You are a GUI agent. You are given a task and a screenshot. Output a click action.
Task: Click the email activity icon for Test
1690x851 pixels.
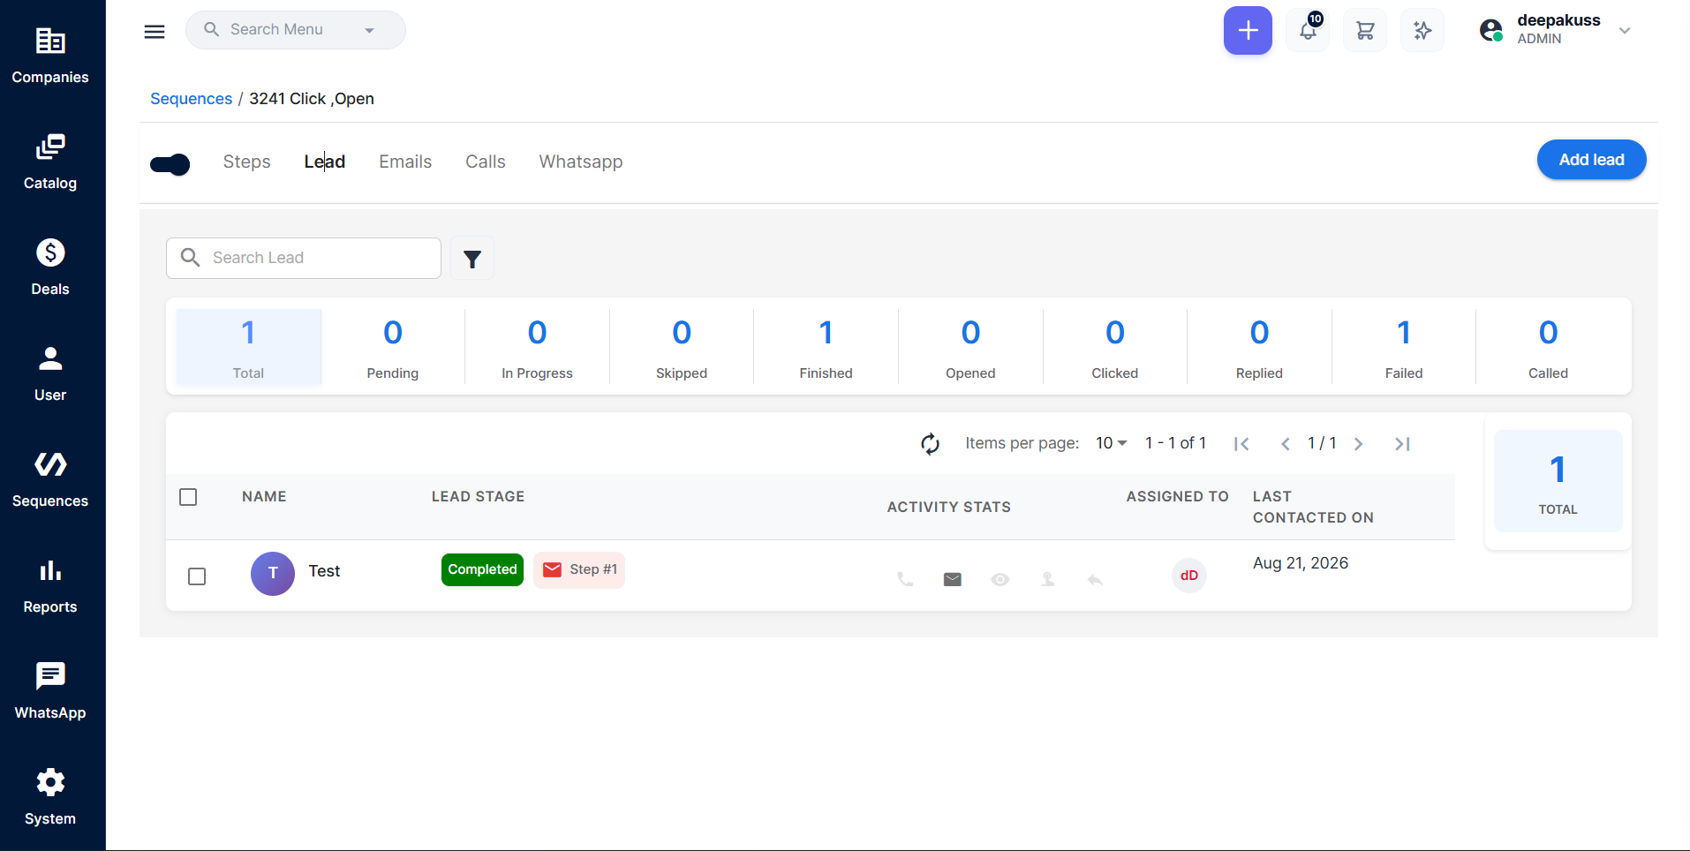click(x=953, y=579)
